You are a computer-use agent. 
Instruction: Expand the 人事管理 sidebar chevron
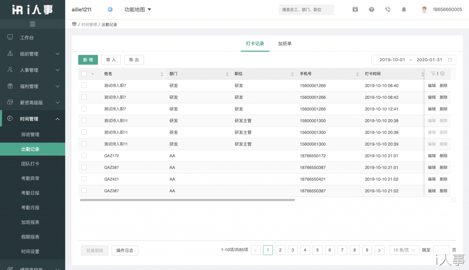pyautogui.click(x=57, y=70)
